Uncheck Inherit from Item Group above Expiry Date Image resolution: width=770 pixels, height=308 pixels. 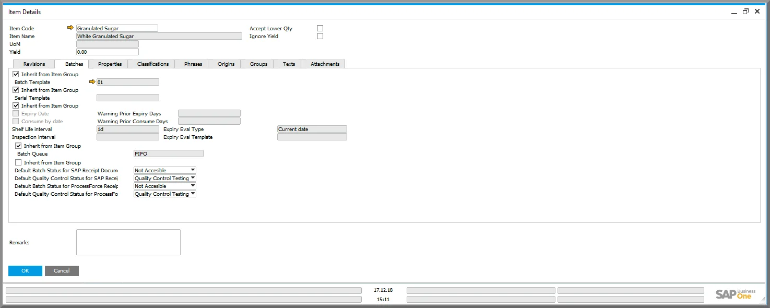tap(16, 105)
